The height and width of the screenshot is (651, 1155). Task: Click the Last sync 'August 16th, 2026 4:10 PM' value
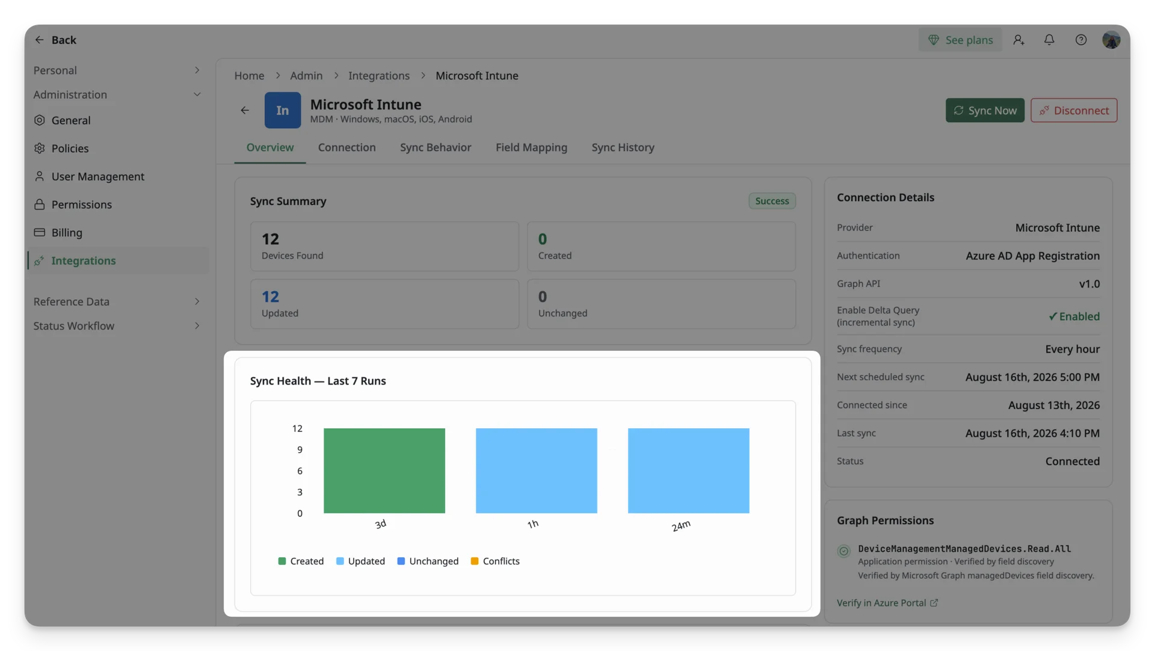[x=1032, y=433]
